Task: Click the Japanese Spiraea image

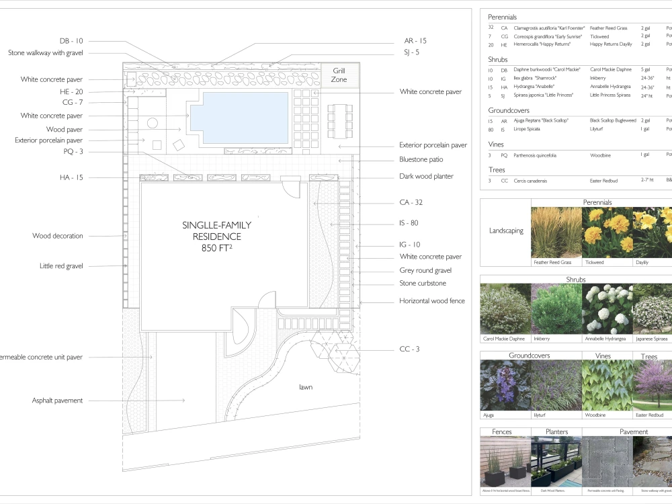Action: point(652,309)
